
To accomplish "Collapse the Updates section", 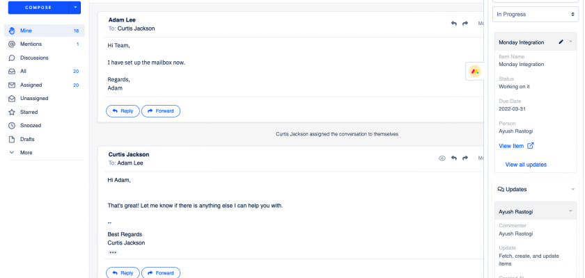I will tap(572, 189).
